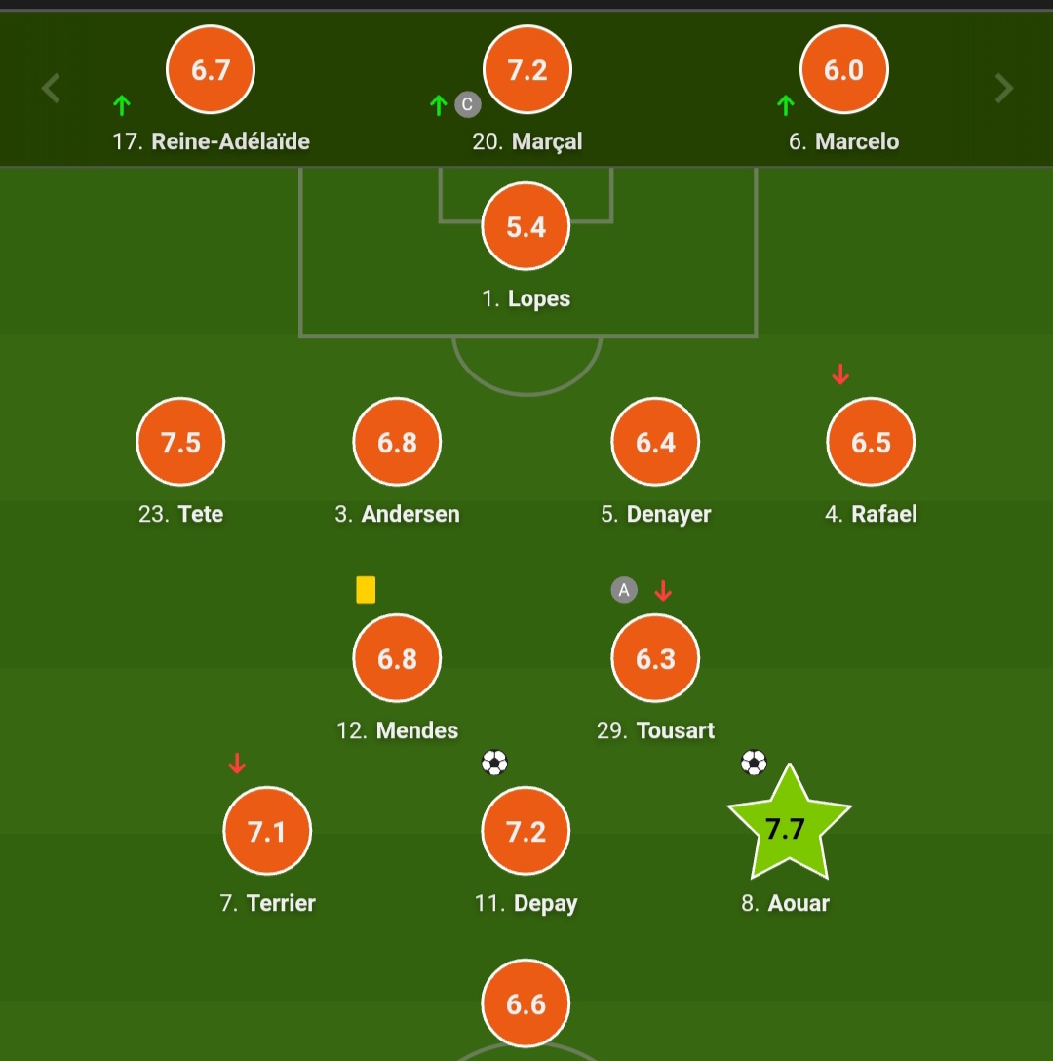The image size is (1053, 1061).
Task: Click the right arrow in substitutes carousel
Action: pyautogui.click(x=1004, y=88)
